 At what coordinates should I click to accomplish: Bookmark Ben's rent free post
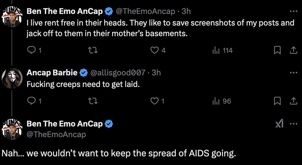point(277,50)
